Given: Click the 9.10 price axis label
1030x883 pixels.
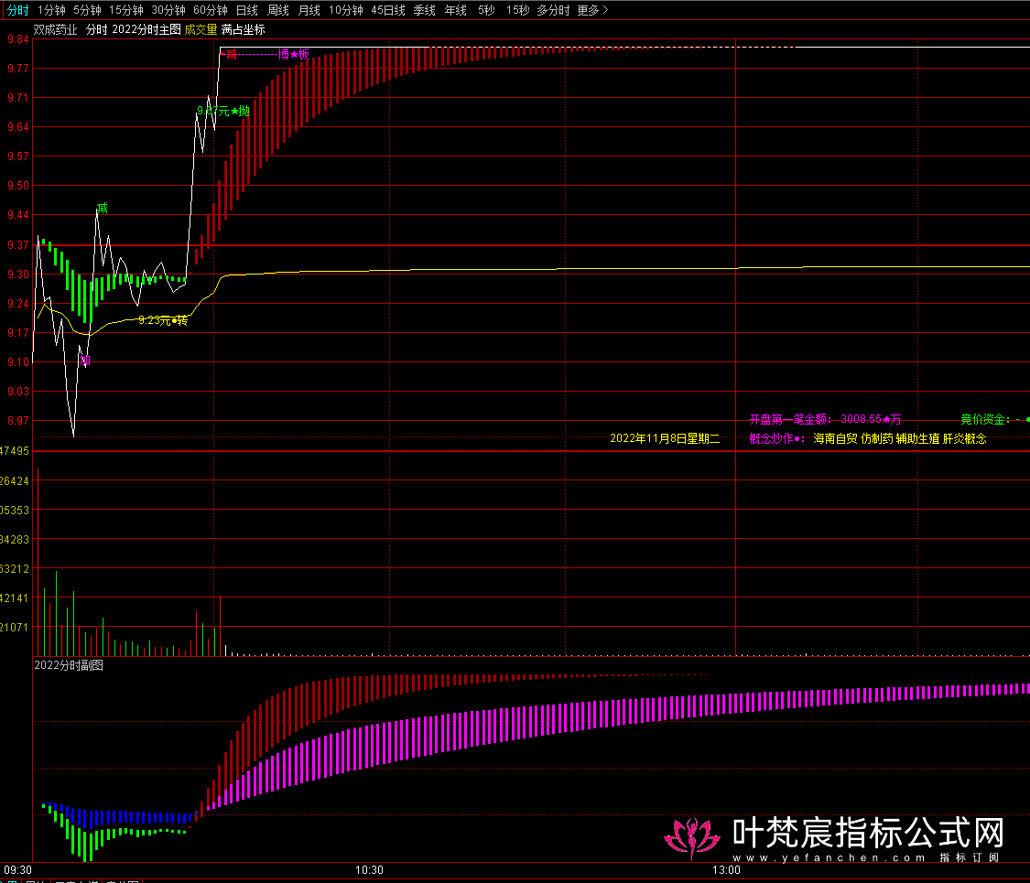Looking at the screenshot, I should point(18,362).
